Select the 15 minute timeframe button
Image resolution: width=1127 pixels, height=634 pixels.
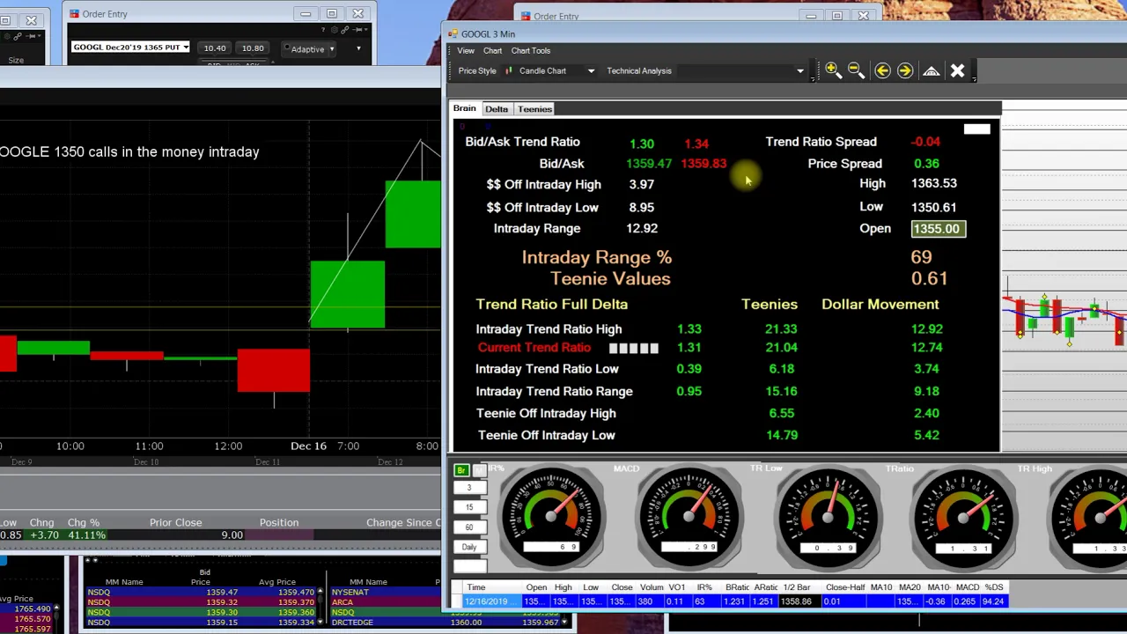pyautogui.click(x=469, y=507)
